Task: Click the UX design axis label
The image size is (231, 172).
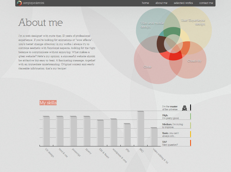Action: coord(50,153)
